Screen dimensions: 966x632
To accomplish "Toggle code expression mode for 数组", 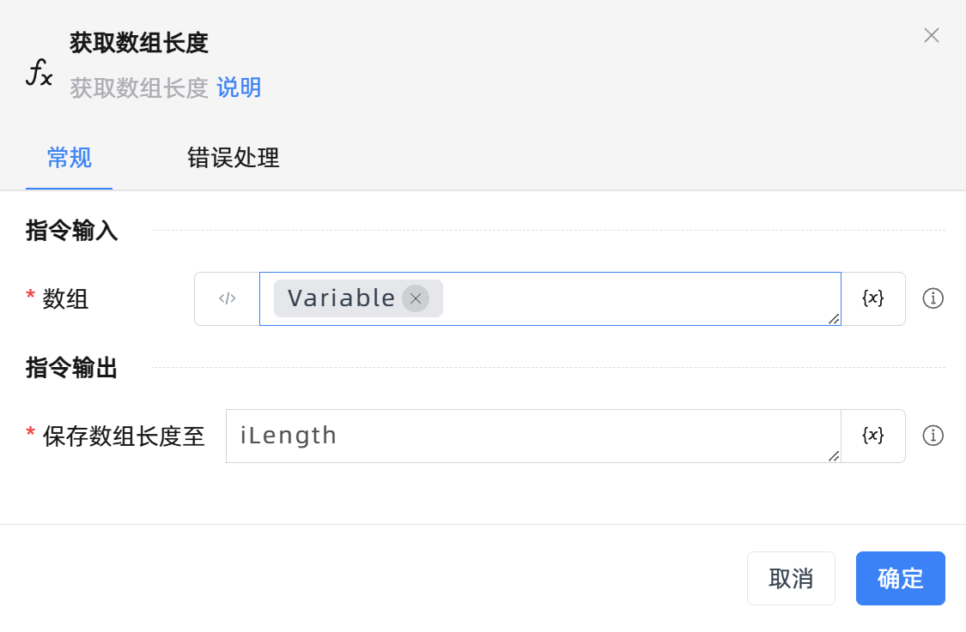I will pos(227,298).
